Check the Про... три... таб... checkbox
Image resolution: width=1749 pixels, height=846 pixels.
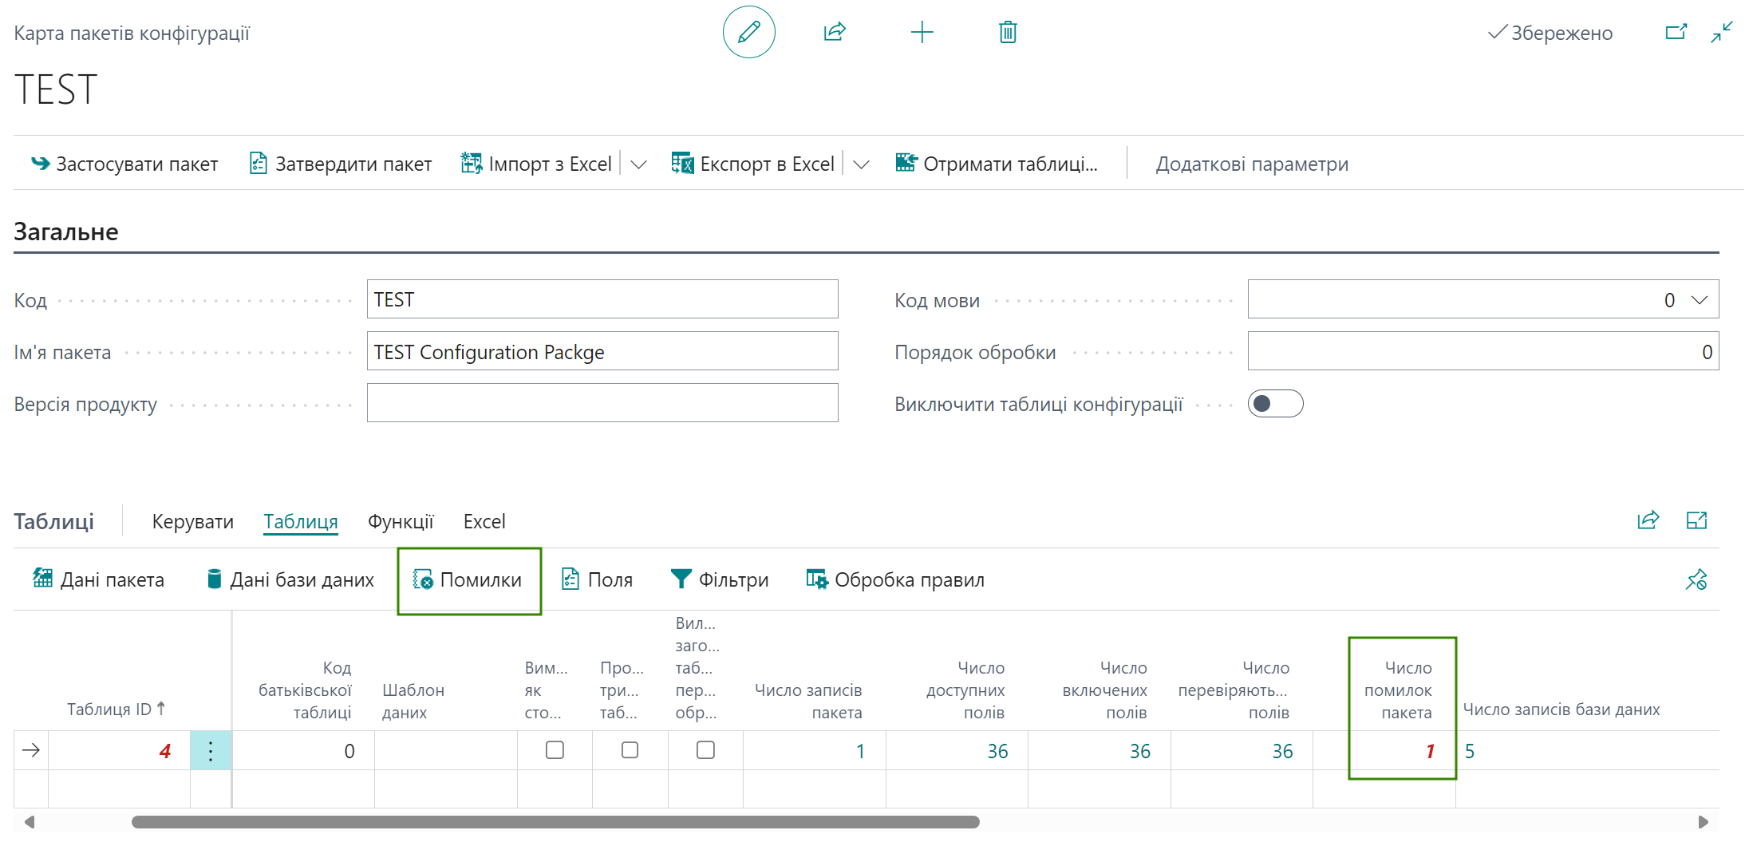[x=630, y=750]
